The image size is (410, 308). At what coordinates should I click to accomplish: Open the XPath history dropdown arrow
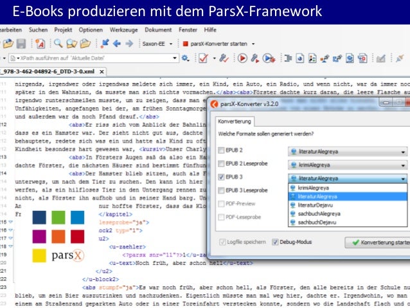(x=175, y=58)
